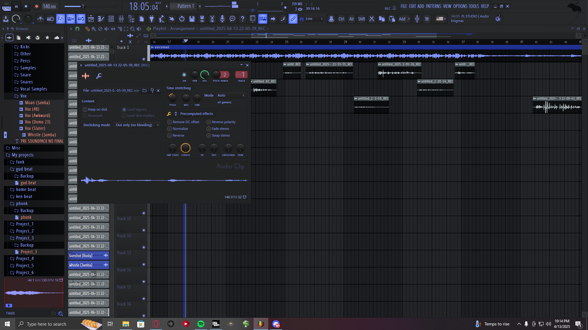This screenshot has width=588, height=330.
Task: Click the save project floppy icon
Action: [192, 19]
